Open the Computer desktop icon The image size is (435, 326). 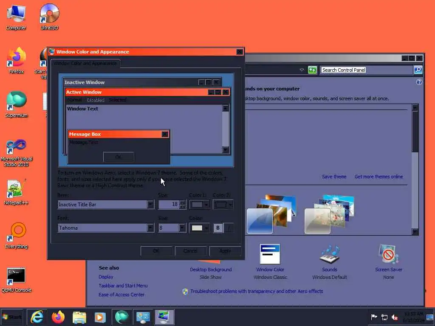(x=16, y=17)
